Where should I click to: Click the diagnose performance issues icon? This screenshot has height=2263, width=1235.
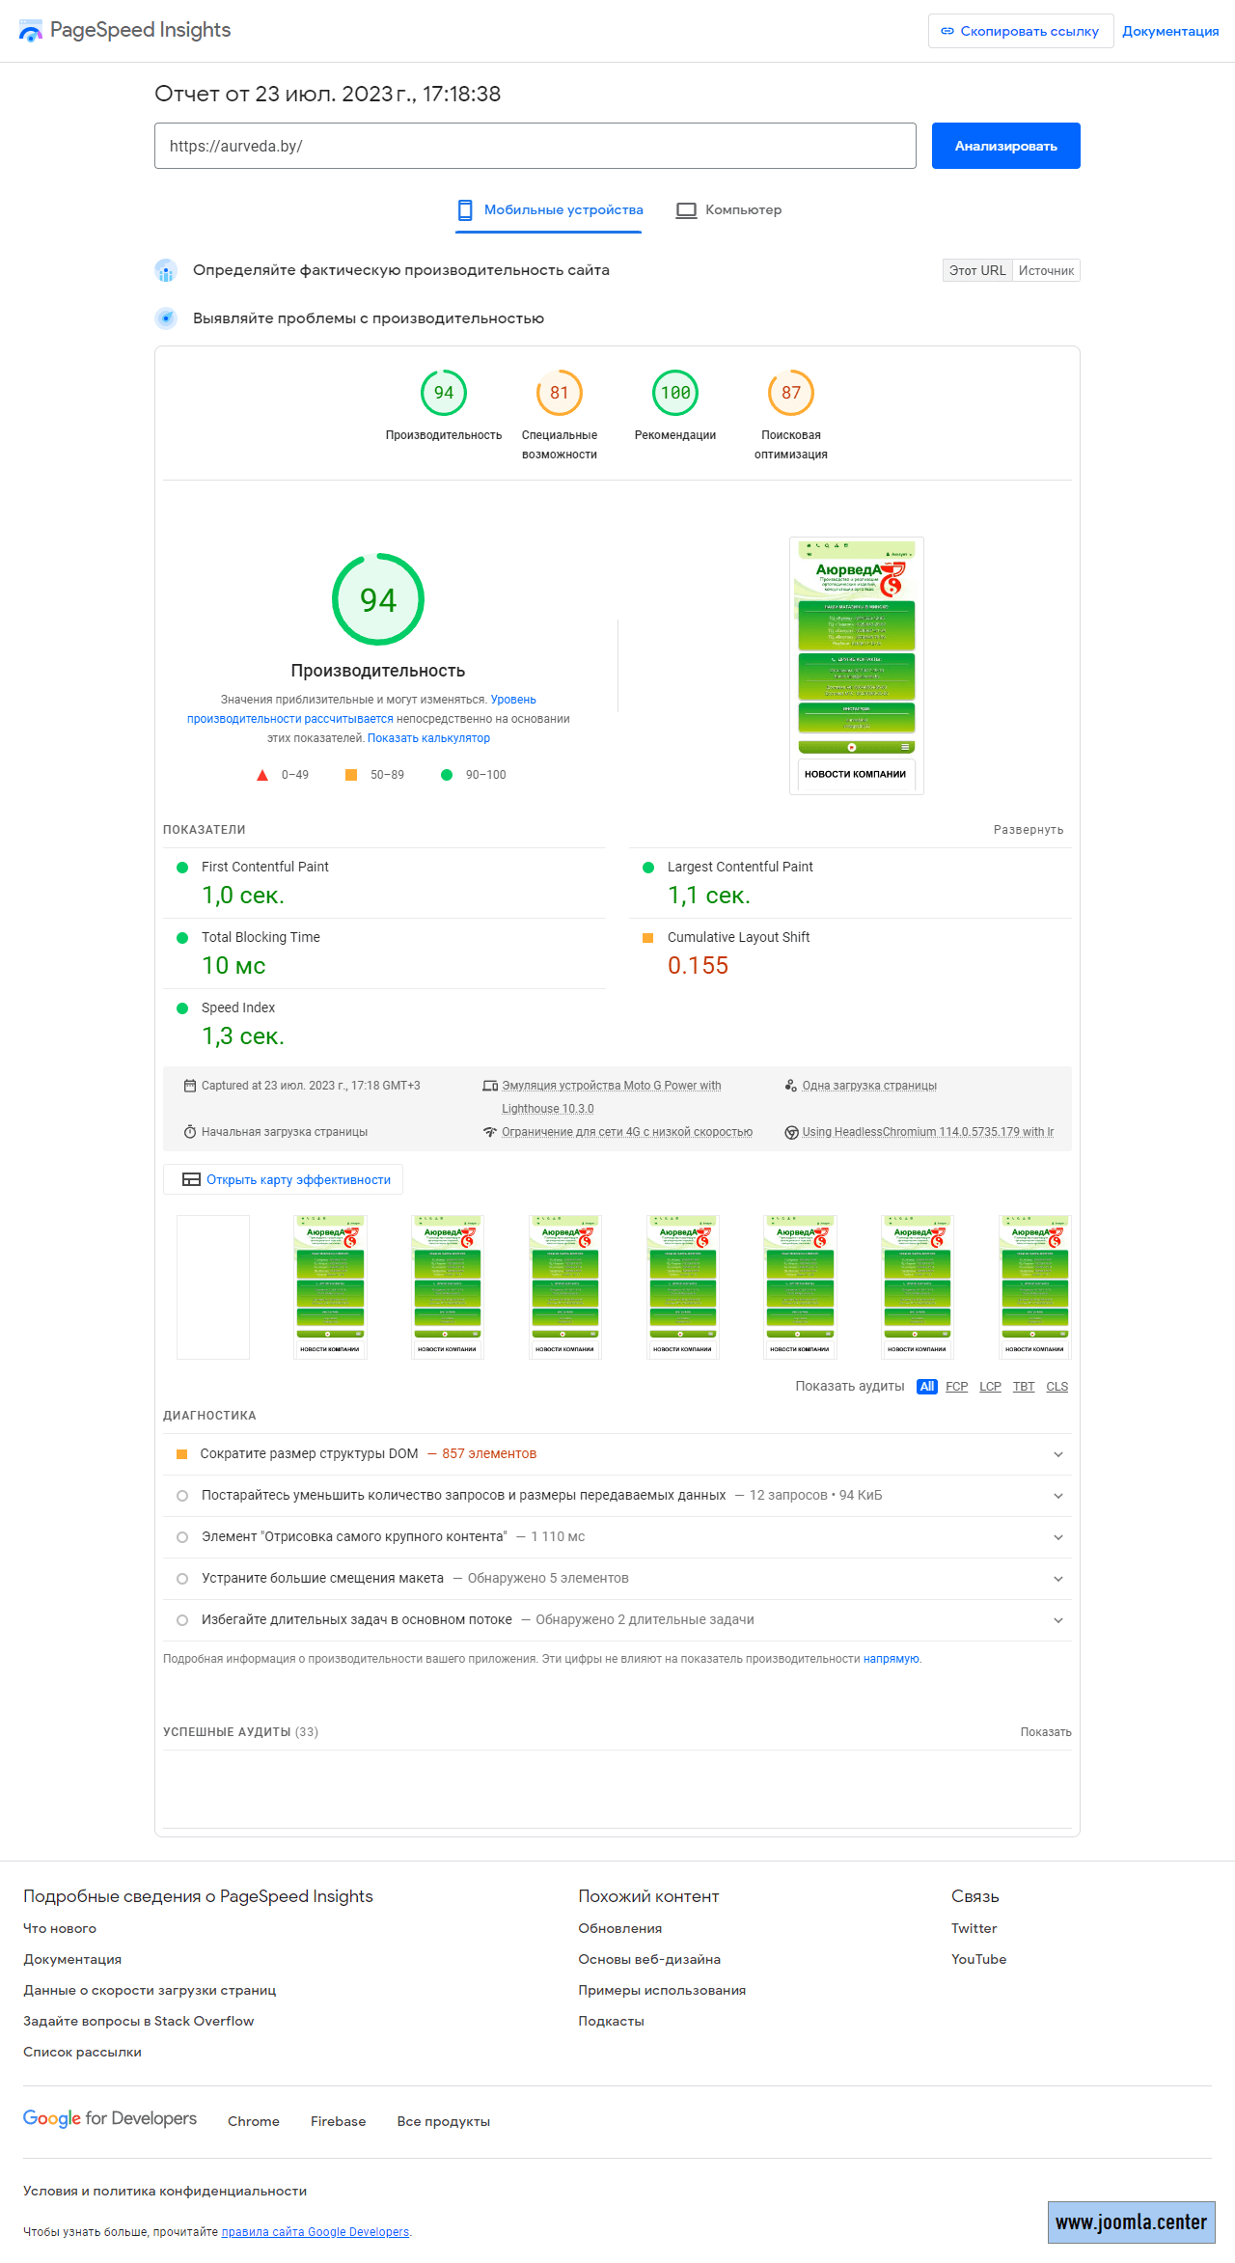click(166, 318)
